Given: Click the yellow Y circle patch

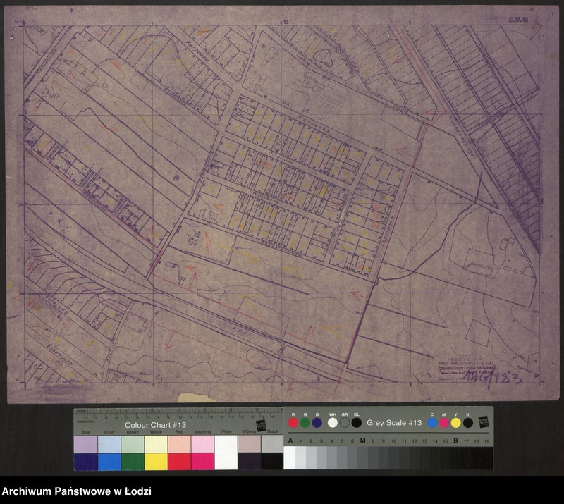Looking at the screenshot, I should click(456, 423).
